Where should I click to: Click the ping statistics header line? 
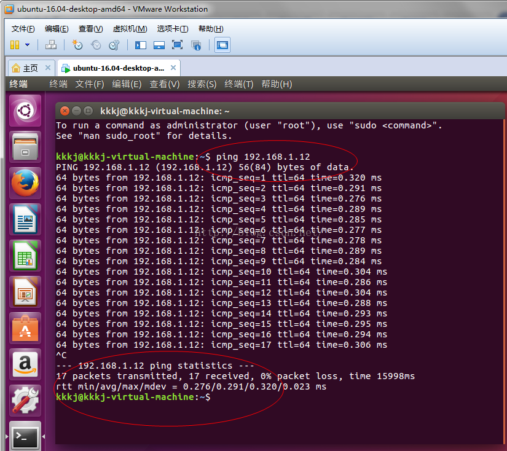tap(155, 366)
